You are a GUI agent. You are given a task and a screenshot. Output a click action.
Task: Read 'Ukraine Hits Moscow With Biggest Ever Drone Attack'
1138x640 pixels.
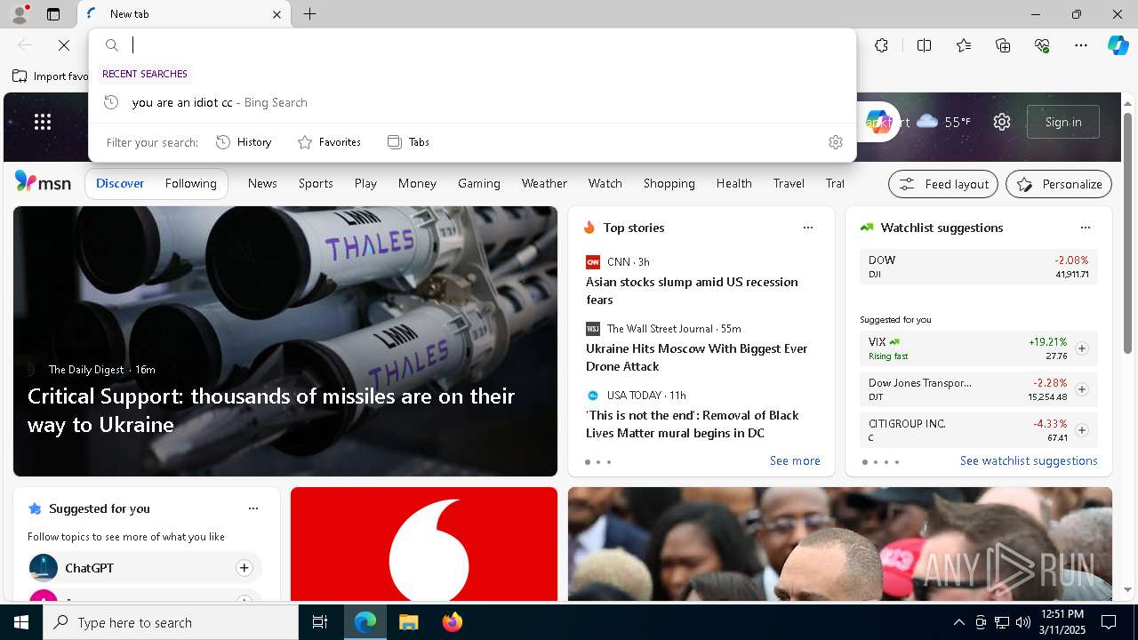pos(696,357)
